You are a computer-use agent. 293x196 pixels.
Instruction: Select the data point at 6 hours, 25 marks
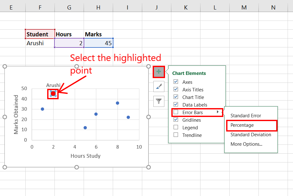[96, 114]
